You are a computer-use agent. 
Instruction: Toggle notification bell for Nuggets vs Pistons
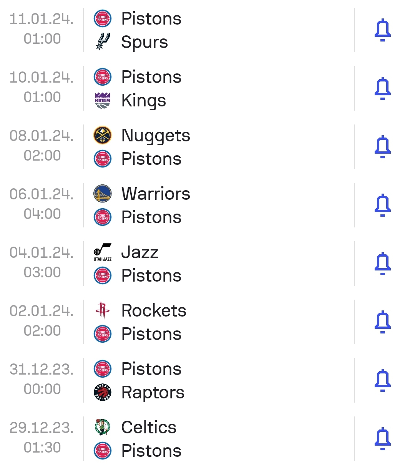pyautogui.click(x=383, y=147)
